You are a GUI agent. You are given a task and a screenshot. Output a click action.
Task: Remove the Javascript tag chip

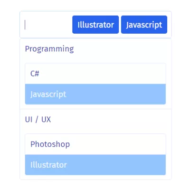click(x=144, y=25)
